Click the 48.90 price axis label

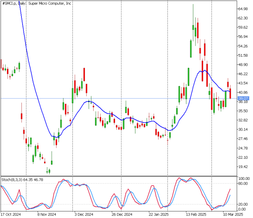coord(243,65)
